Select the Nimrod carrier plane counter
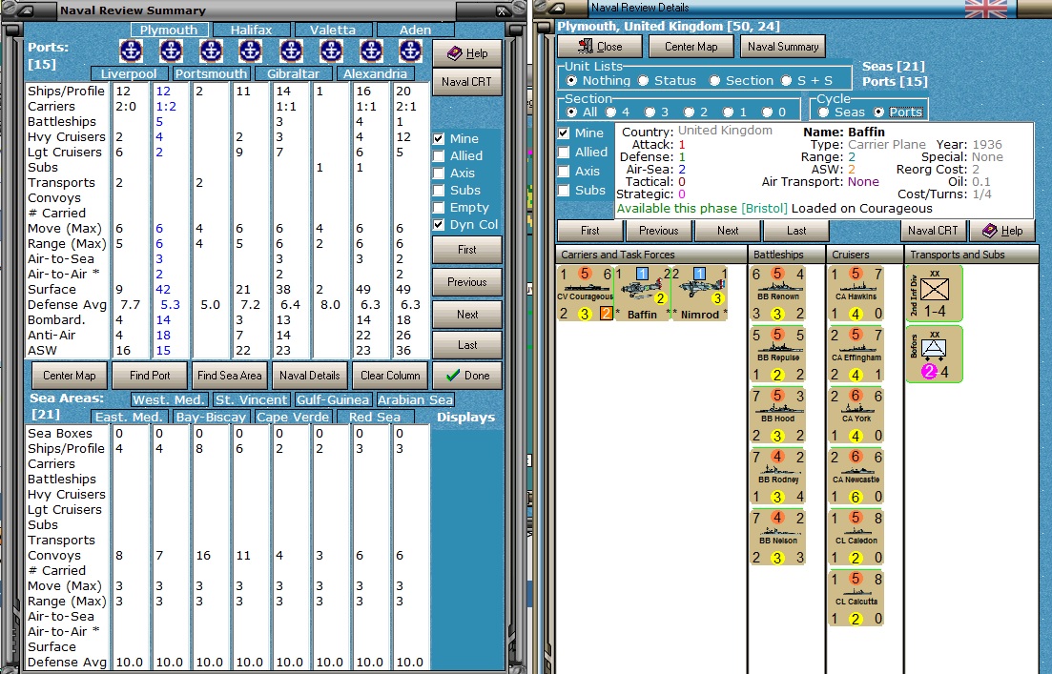The image size is (1052, 674). coord(699,293)
